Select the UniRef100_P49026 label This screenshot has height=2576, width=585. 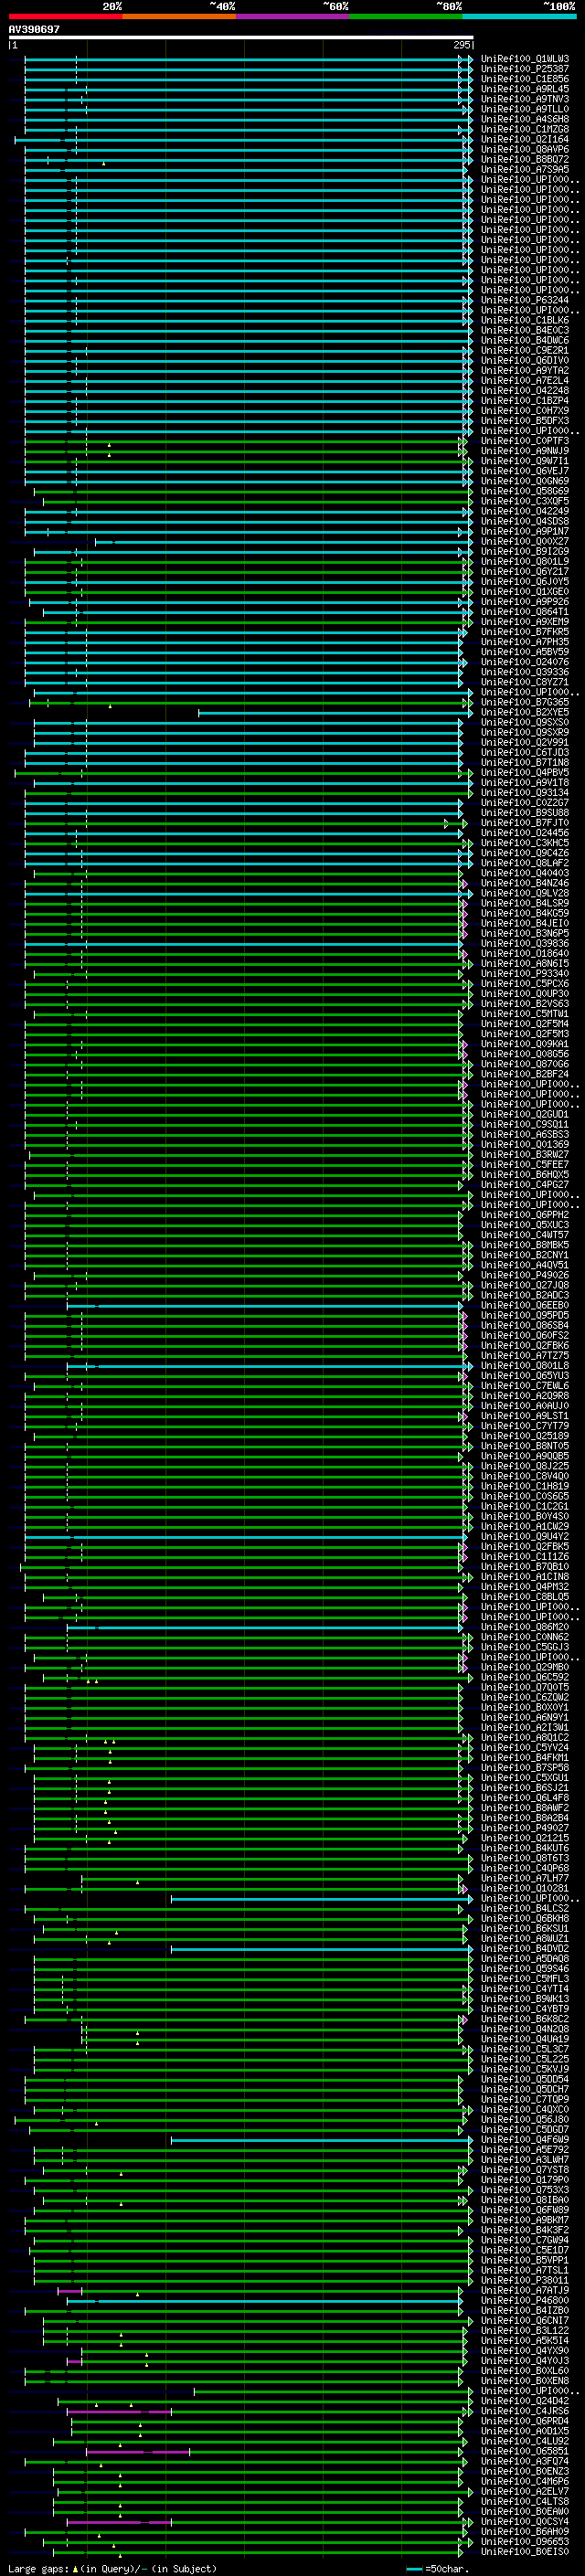525,1275
